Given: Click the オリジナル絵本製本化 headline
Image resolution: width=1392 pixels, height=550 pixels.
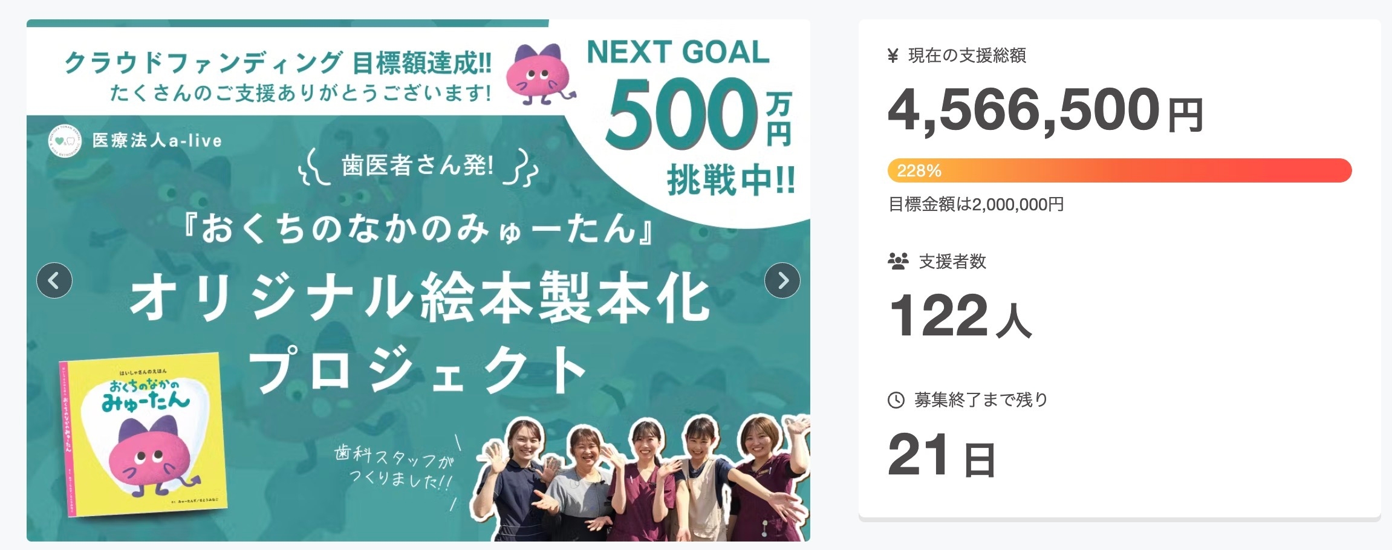Looking at the screenshot, I should coord(420,298).
